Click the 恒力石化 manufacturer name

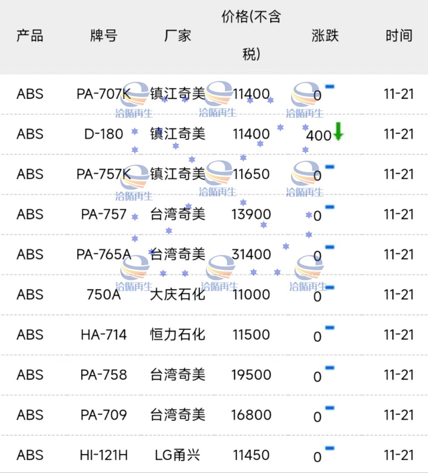(178, 335)
